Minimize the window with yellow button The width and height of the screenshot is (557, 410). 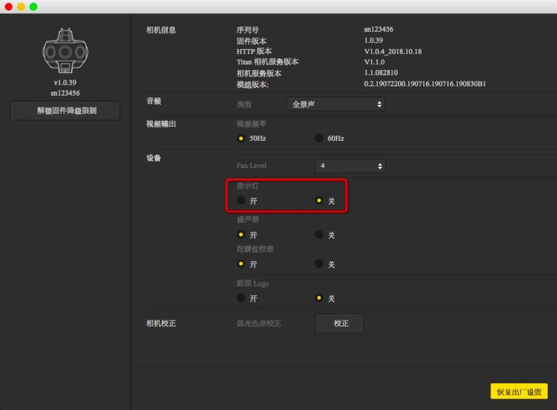(x=21, y=6)
